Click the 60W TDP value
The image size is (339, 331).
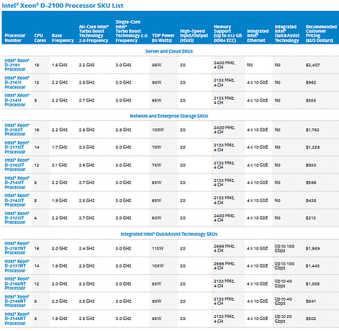tap(156, 218)
